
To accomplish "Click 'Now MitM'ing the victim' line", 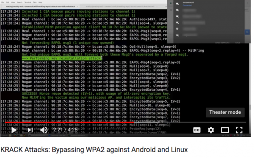I will pos(96,98).
